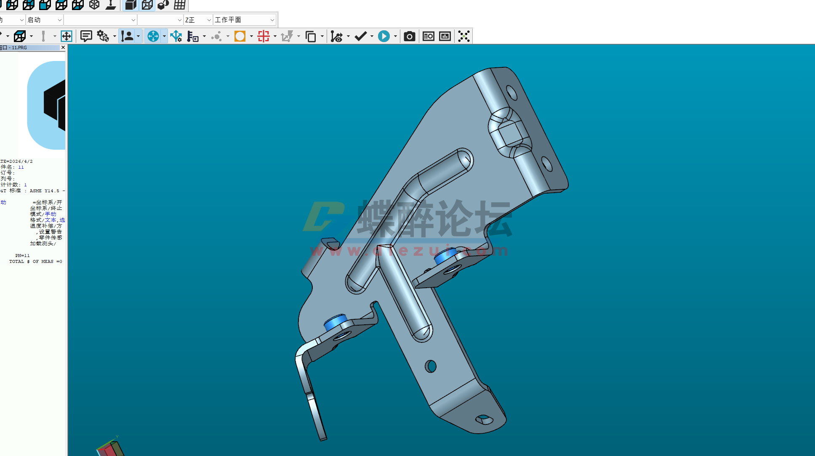Take a screen capture with the camera icon
The image size is (815, 456).
coord(409,36)
